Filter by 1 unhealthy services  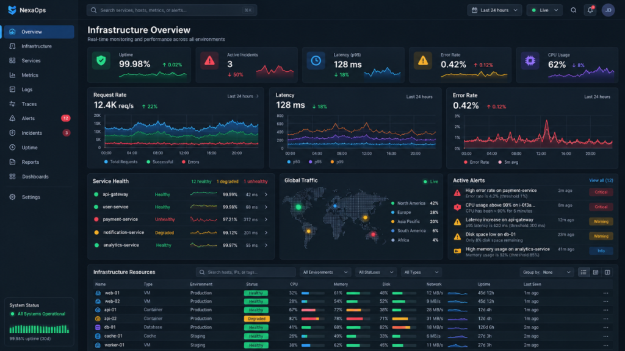tap(256, 182)
